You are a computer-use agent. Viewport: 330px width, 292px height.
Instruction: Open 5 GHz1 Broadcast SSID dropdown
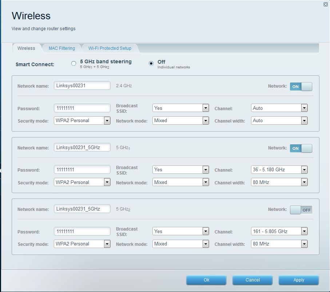pos(180,170)
